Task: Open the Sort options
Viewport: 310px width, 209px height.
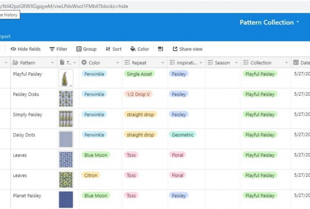Action: [x=113, y=49]
